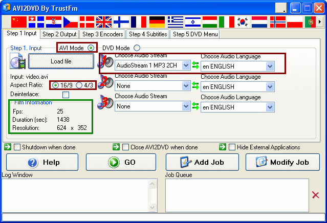The width and height of the screenshot is (327, 223).
Task: Check Close AVI2DVD when done
Action: point(125,147)
